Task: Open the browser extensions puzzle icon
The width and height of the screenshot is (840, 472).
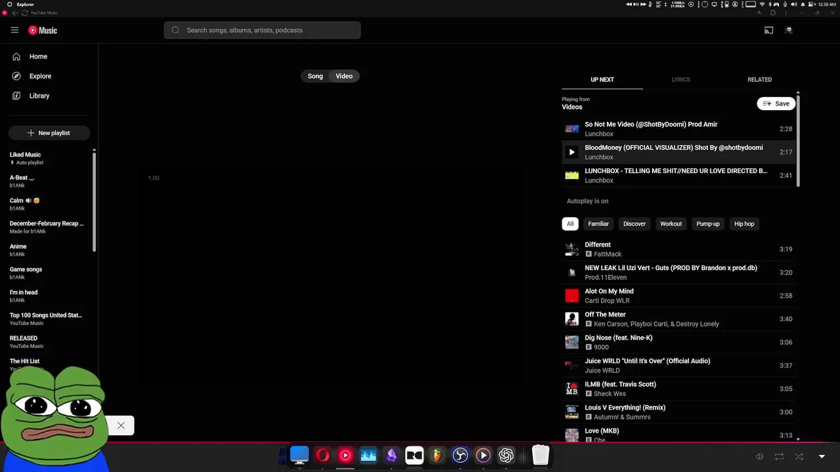Action: 772,13
